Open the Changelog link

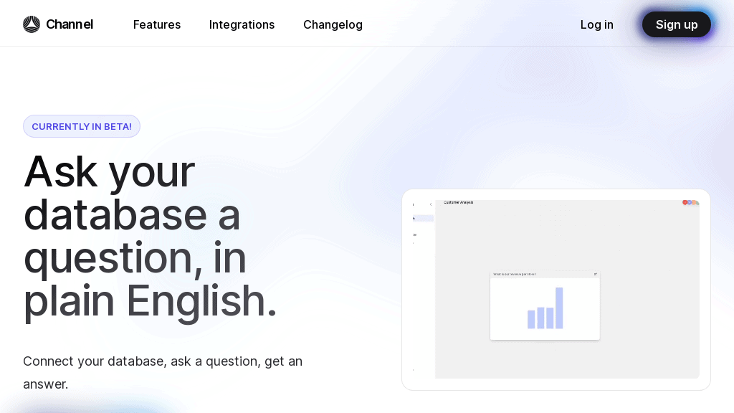point(333,24)
